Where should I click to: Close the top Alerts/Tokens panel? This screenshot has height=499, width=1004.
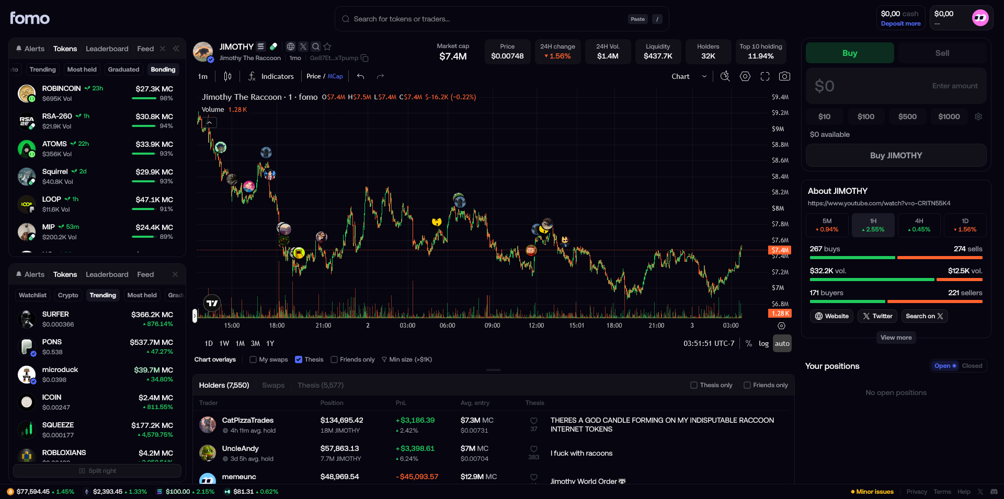tap(163, 49)
